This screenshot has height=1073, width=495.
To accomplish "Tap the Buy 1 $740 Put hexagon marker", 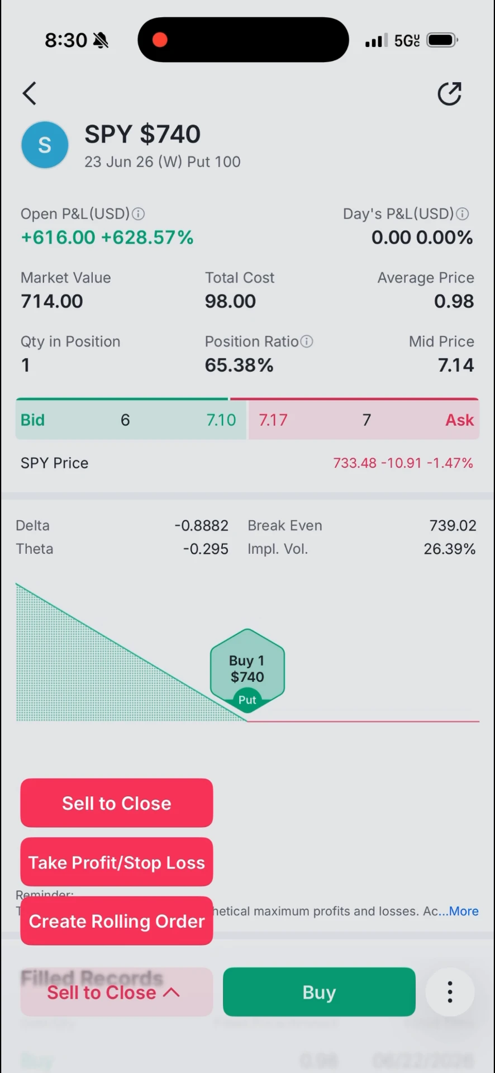I will (x=247, y=670).
